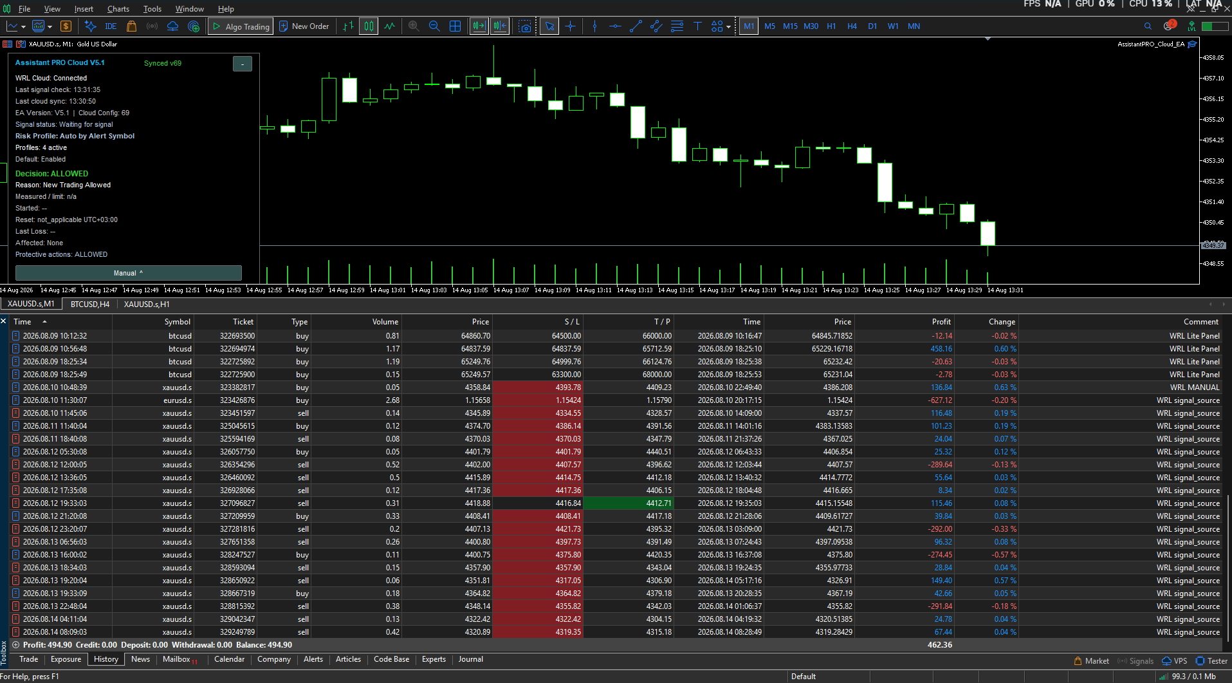The image size is (1232, 683).
Task: Select the crosshair tool
Action: (x=571, y=26)
